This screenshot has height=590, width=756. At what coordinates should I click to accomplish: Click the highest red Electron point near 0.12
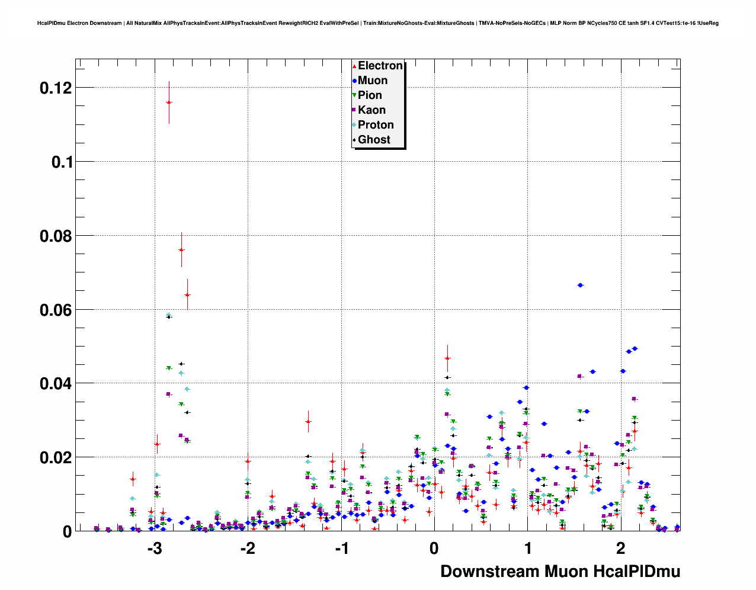169,102
